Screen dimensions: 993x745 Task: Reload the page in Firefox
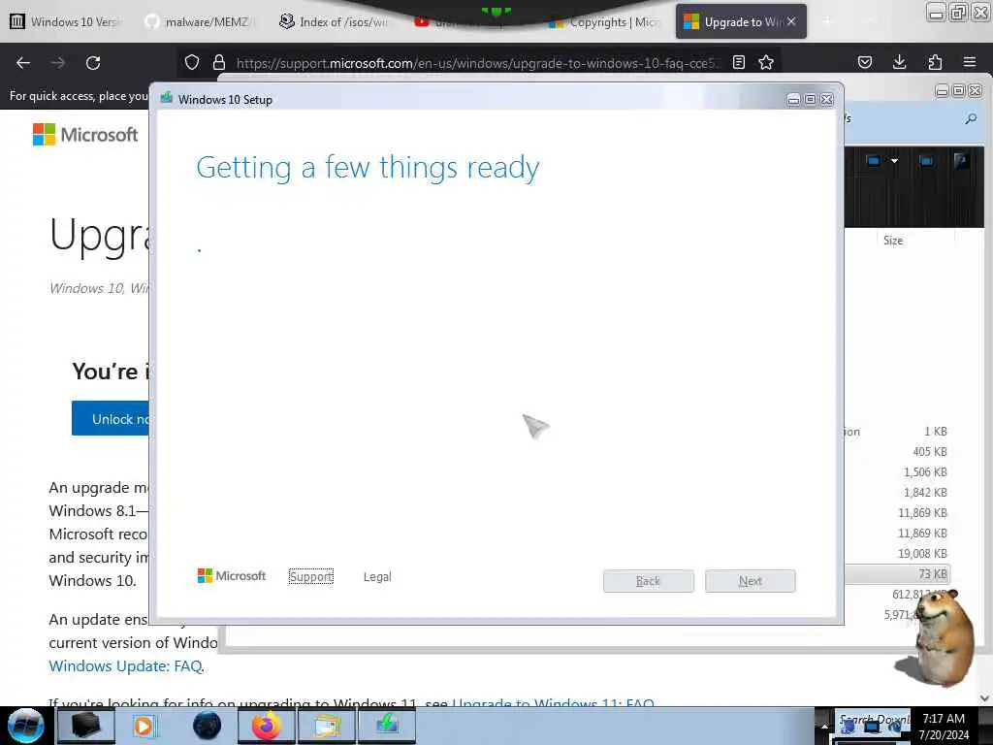(x=93, y=63)
